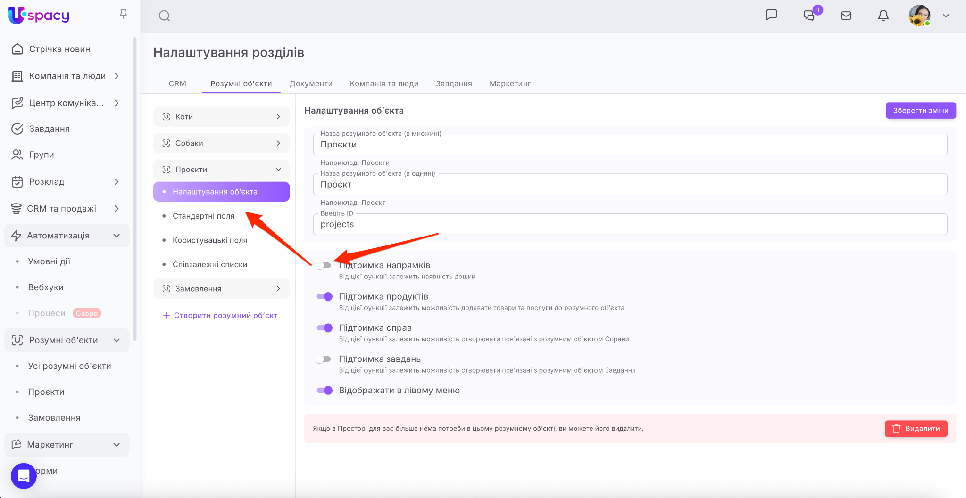Click the Введіть ID input field
966x498 pixels.
630,225
